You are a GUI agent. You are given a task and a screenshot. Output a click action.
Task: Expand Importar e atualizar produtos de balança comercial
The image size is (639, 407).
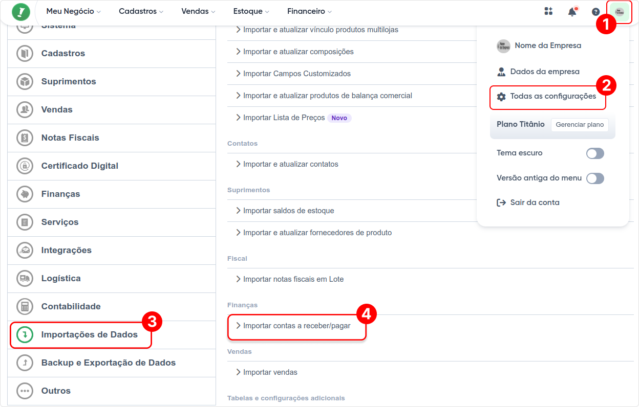[x=324, y=96]
